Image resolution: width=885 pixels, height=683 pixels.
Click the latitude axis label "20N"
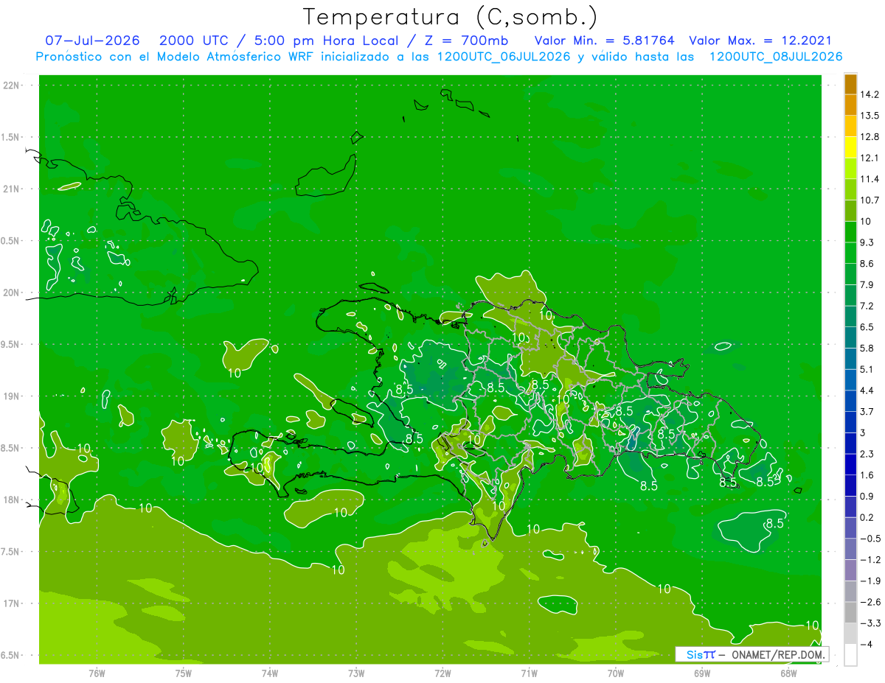coord(11,293)
